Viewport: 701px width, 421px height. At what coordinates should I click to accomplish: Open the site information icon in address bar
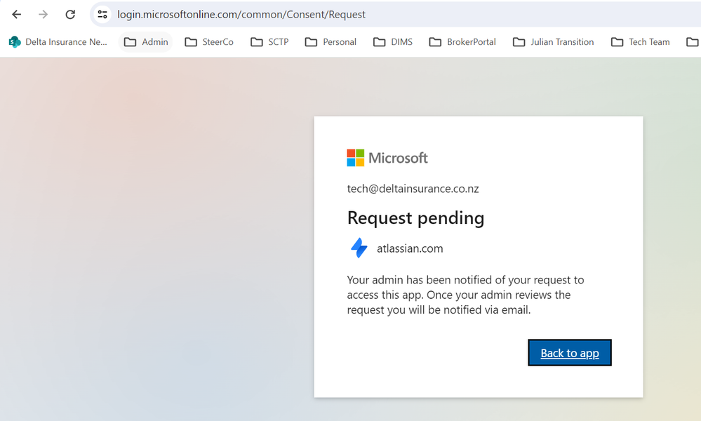pyautogui.click(x=102, y=14)
